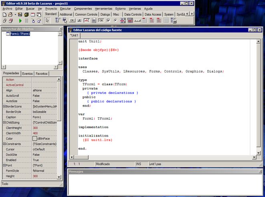Select the Unit1 source editor tab
Viewport: 265px width, 197px height.
click(x=75, y=36)
